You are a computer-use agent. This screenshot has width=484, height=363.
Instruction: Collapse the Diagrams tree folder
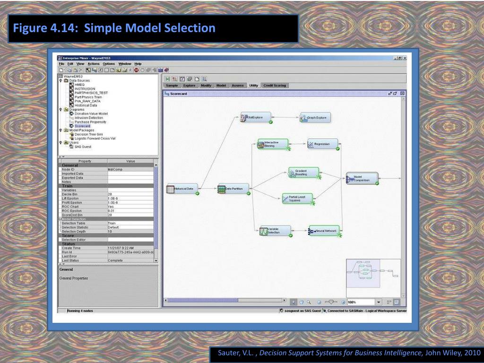click(61, 110)
